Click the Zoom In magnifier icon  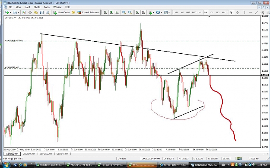pos(124,12)
